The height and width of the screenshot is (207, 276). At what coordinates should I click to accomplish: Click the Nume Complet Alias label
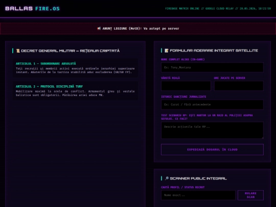pos(182,59)
